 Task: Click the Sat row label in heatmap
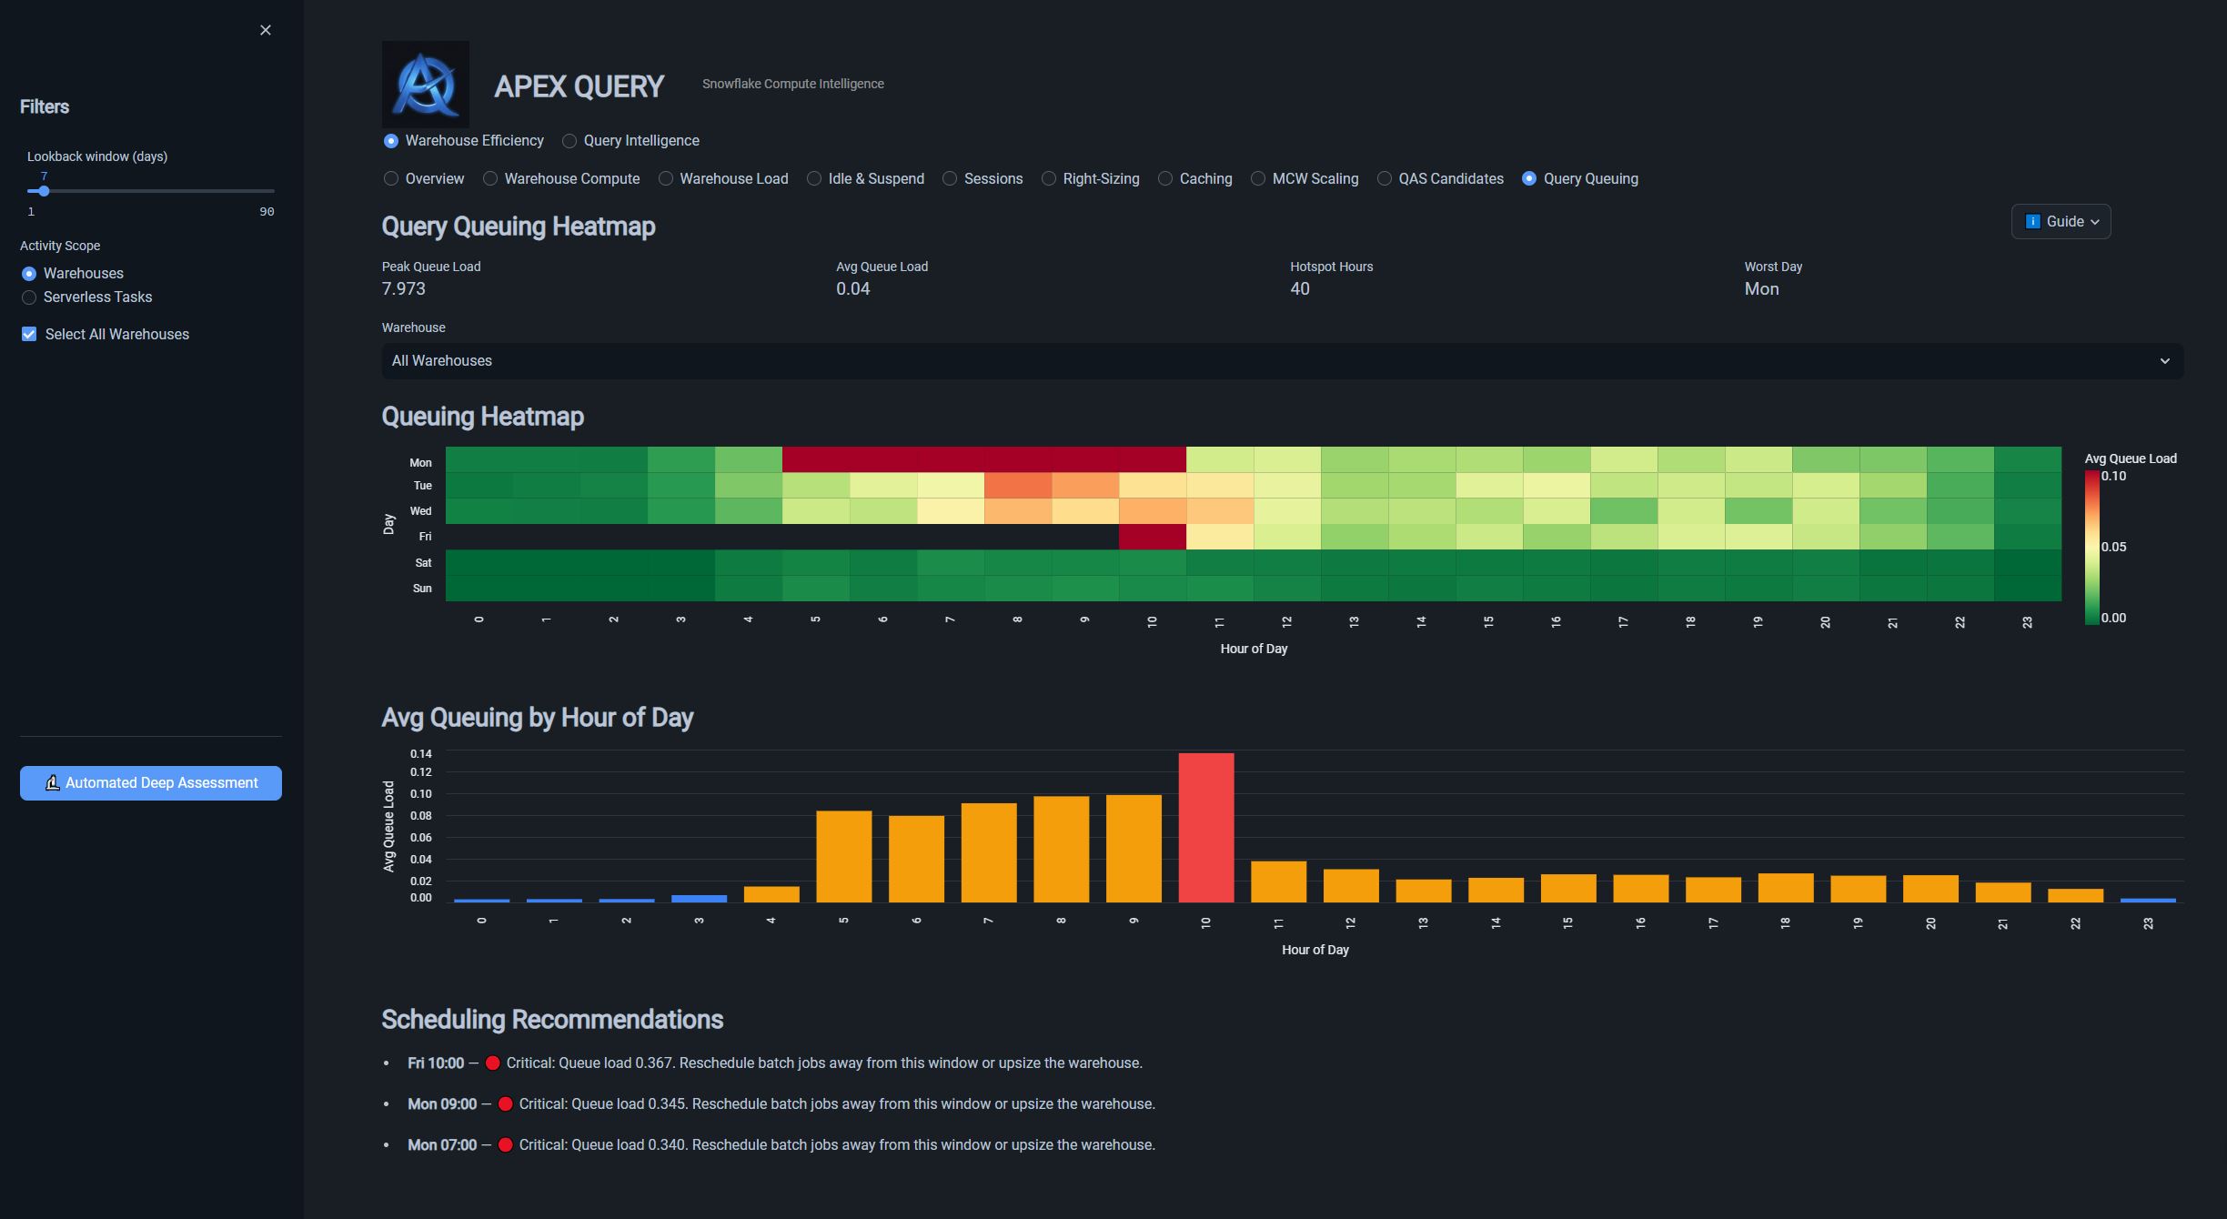pyautogui.click(x=424, y=563)
